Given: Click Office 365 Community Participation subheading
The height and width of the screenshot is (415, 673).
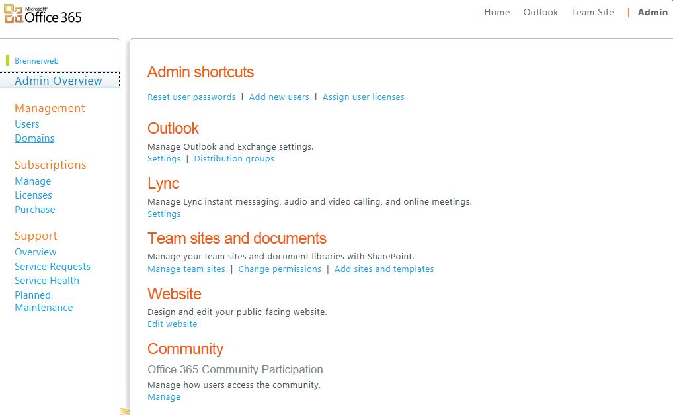Looking at the screenshot, I should point(235,369).
